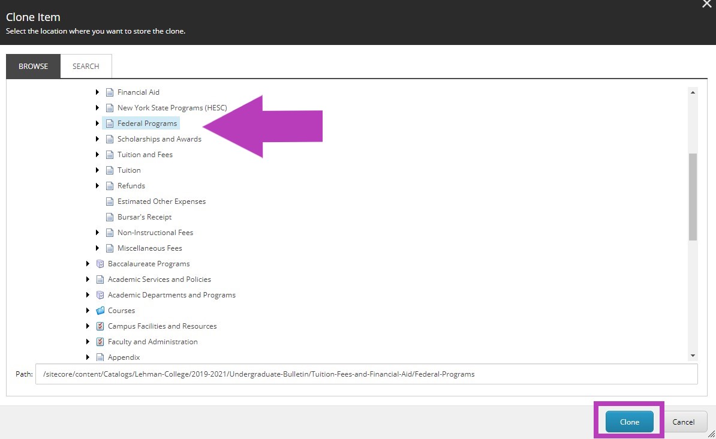This screenshot has height=439, width=716.
Task: Click the Bursar's Receipt page icon
Action: coord(110,217)
